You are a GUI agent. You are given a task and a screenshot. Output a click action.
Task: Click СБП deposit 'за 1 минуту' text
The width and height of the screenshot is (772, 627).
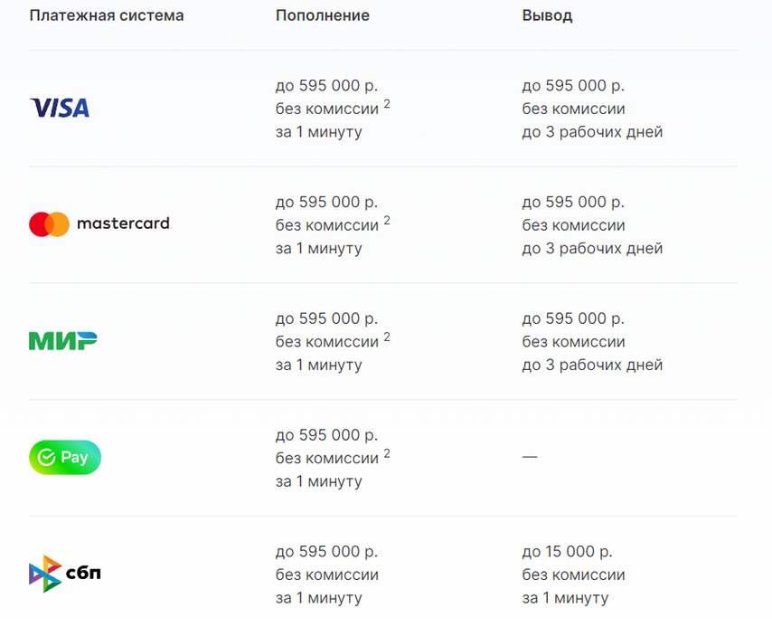(318, 598)
